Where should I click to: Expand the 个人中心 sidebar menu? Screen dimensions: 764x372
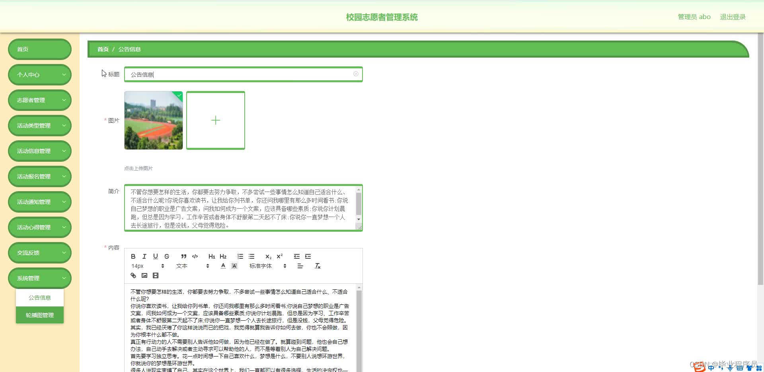click(40, 75)
